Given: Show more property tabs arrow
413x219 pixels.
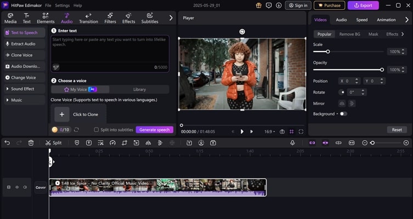Looking at the screenshot, I should pyautogui.click(x=407, y=20).
